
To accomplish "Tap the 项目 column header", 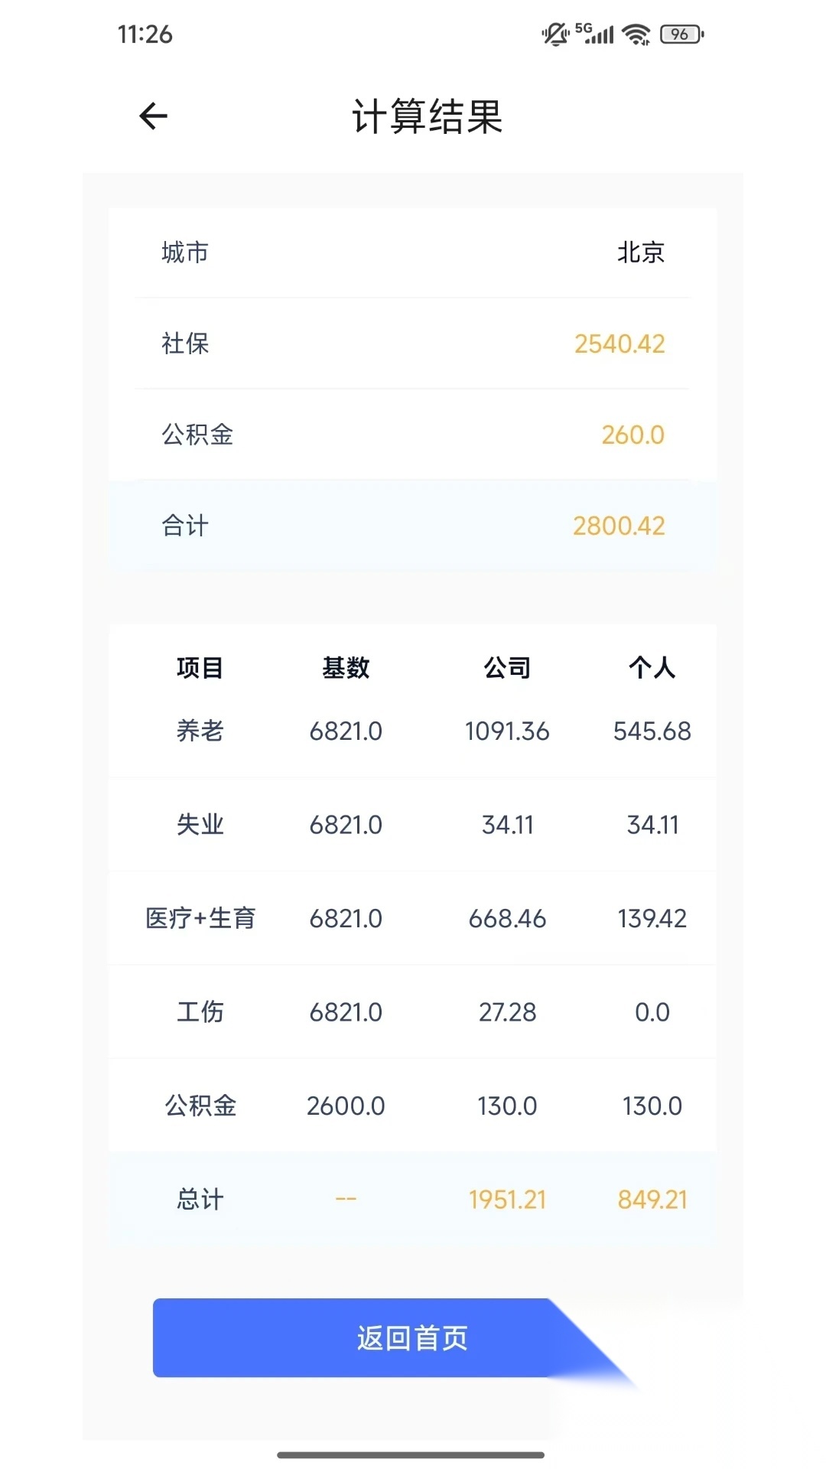I will [x=200, y=668].
